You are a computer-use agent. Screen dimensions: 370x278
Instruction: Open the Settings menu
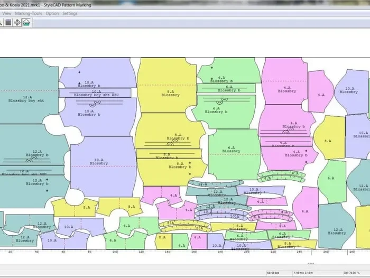[x=70, y=13]
